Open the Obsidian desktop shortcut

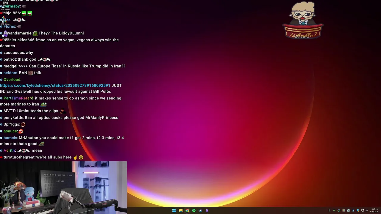(x=5, y=35)
